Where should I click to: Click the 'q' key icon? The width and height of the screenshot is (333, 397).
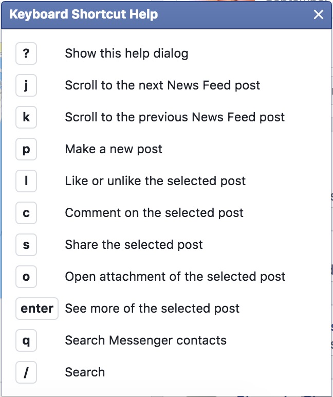26,340
